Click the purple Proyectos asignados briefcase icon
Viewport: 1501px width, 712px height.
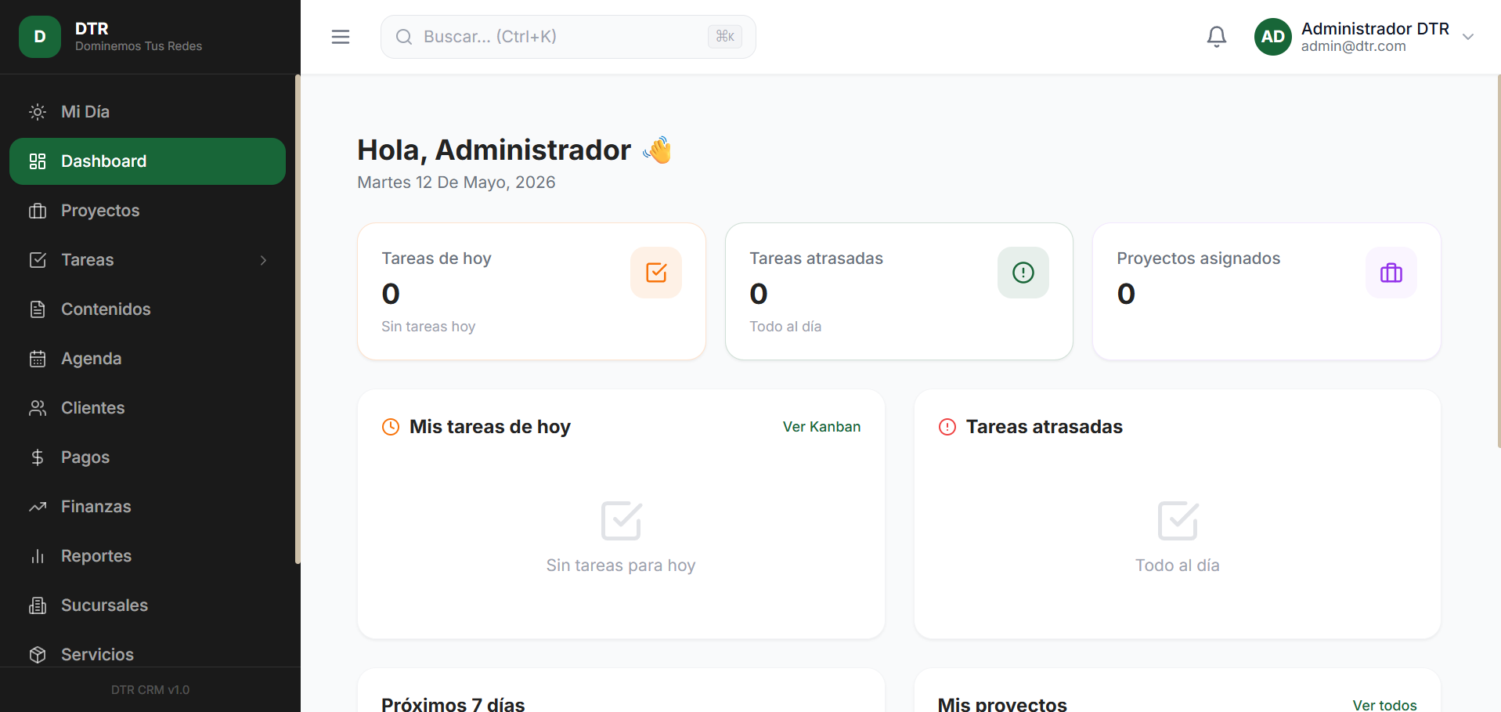(1391, 273)
